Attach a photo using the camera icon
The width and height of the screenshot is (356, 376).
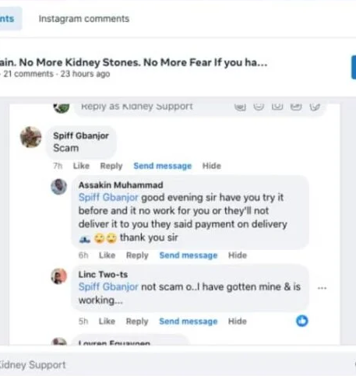click(x=277, y=107)
